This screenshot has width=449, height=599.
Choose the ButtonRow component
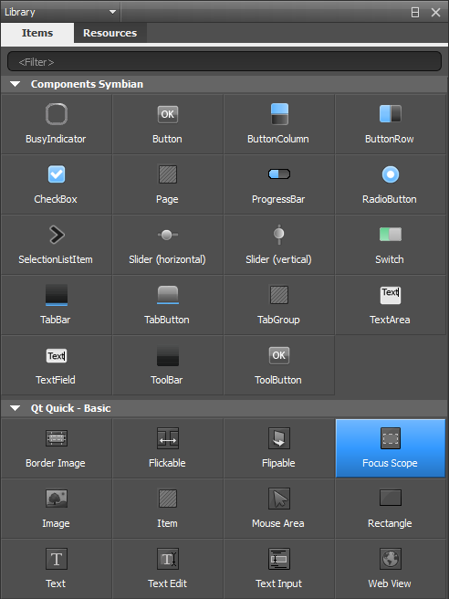tap(391, 124)
